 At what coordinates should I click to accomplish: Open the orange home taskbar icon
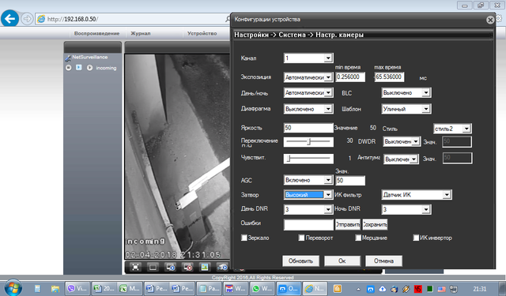coord(338,289)
